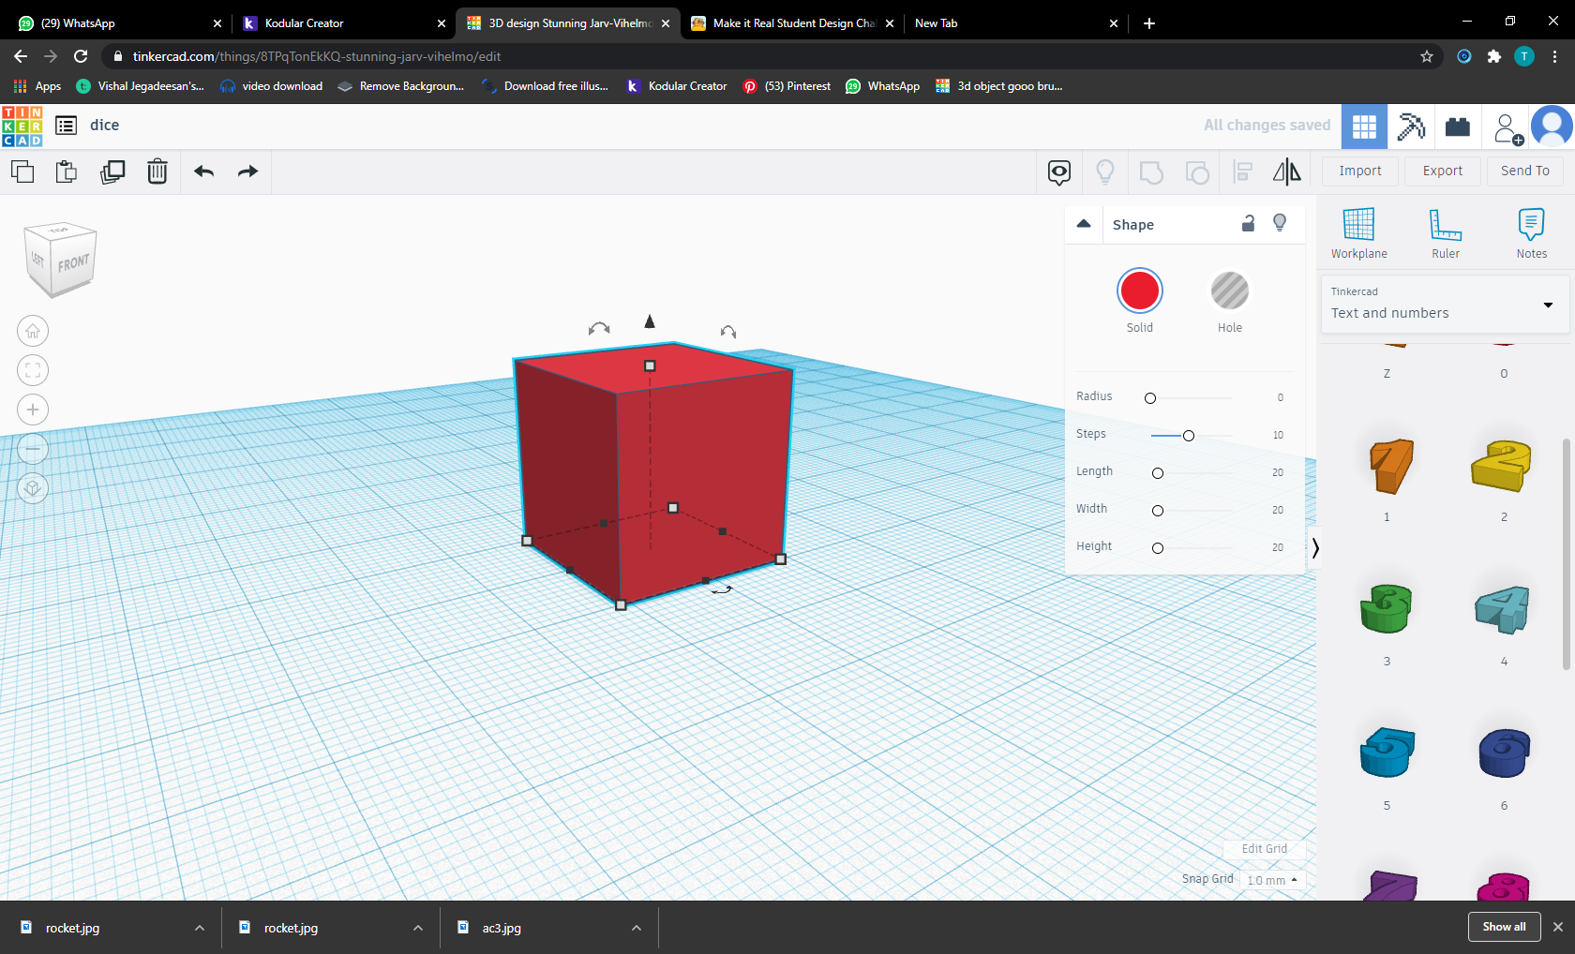Image resolution: width=1575 pixels, height=954 pixels.
Task: Pick the yellow number 2 shape
Action: (1503, 466)
